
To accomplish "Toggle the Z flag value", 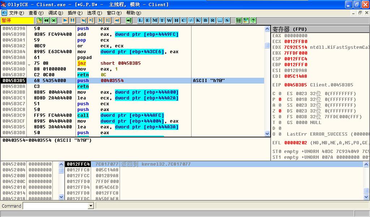I will [x=280, y=111].
